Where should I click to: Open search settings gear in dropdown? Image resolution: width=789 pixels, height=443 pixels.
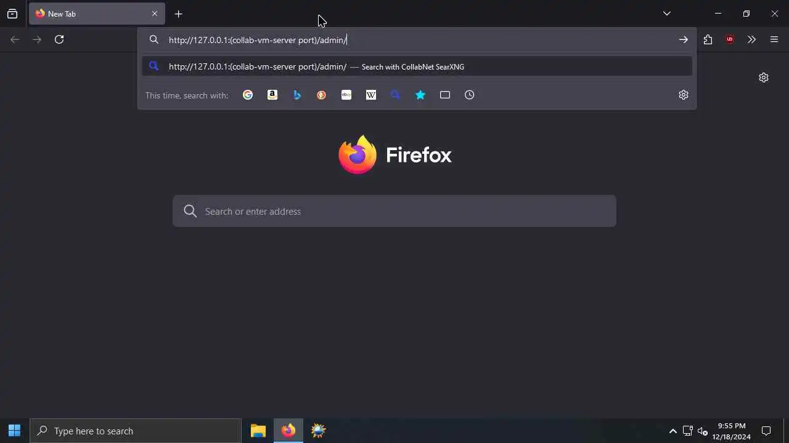click(684, 95)
